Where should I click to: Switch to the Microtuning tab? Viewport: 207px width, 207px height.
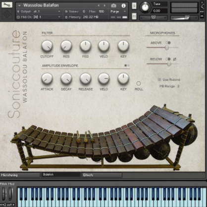[20, 175]
